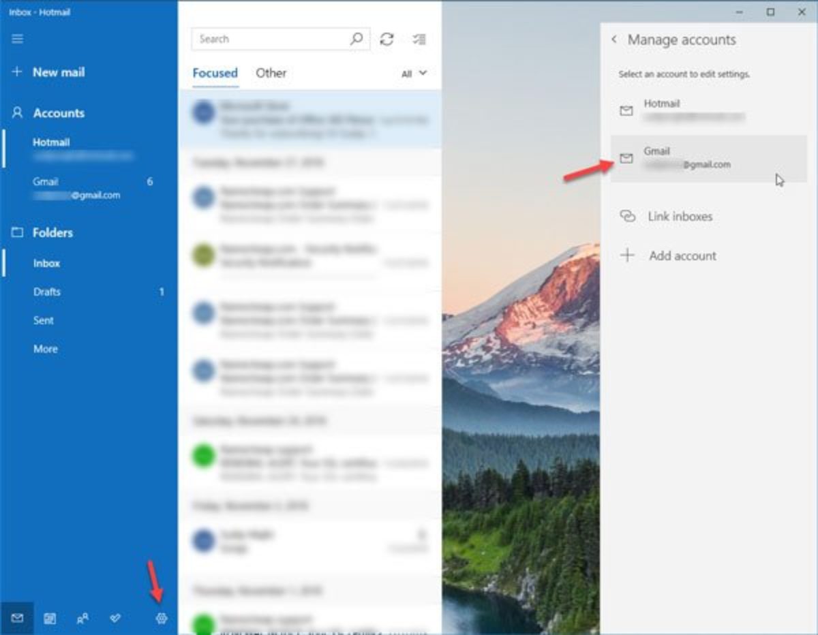Switch to the Other tab

coord(271,73)
